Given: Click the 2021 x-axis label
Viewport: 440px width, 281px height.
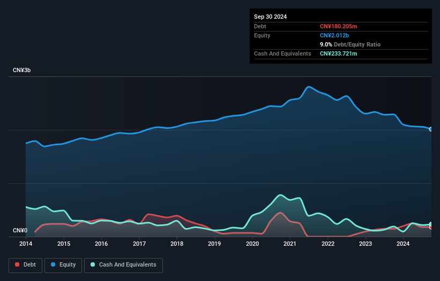Looking at the screenshot, I should click(x=290, y=244).
